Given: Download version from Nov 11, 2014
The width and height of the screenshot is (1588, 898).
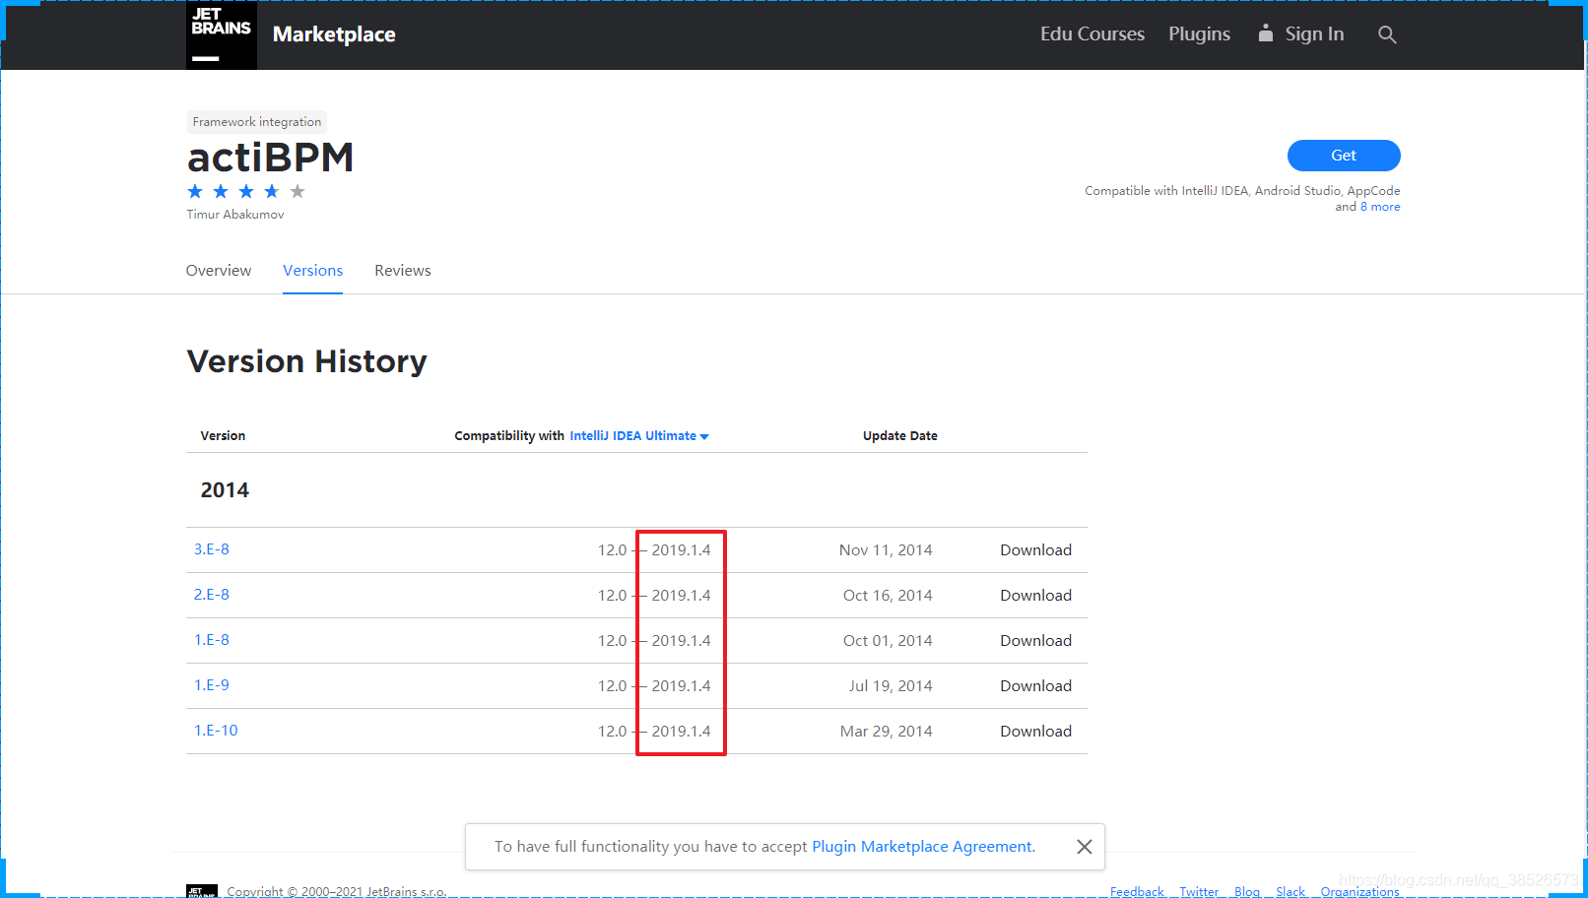Looking at the screenshot, I should [x=1035, y=550].
